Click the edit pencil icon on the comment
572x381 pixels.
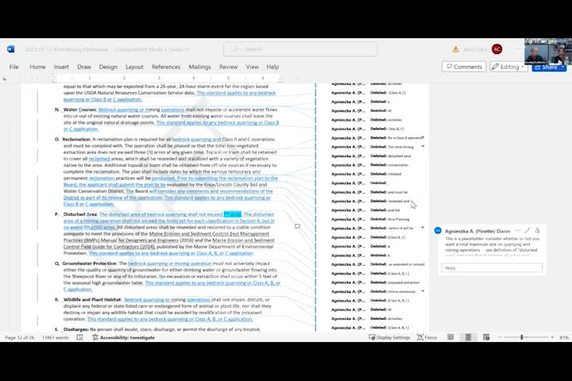click(528, 231)
